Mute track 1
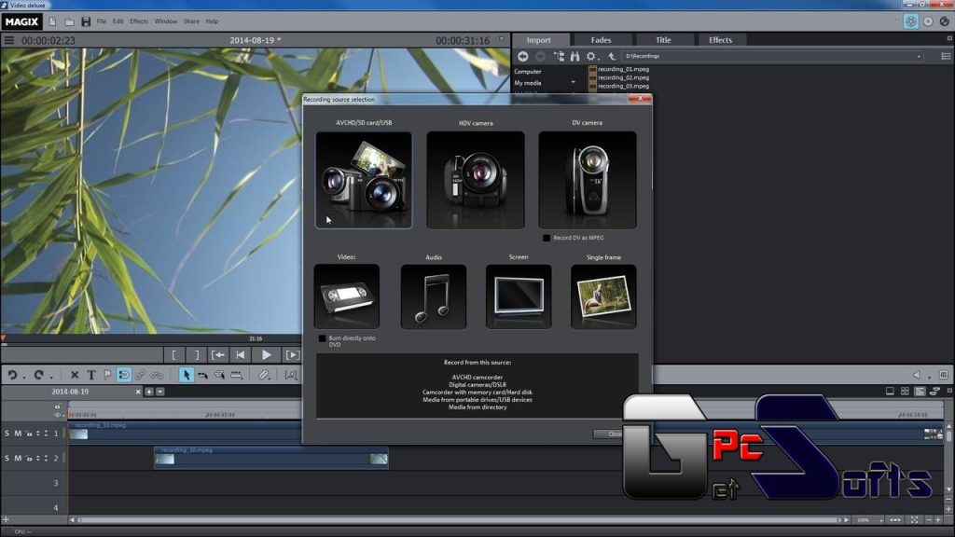Screen dimensions: 955x537 18,434
